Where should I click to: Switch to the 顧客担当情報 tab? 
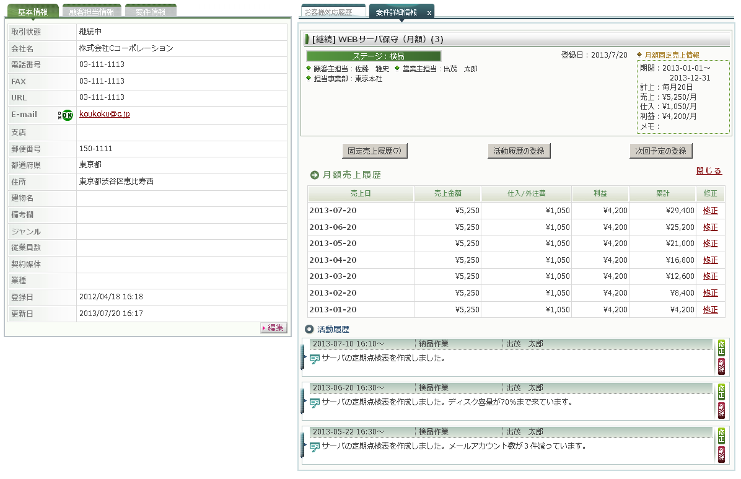pyautogui.click(x=91, y=12)
